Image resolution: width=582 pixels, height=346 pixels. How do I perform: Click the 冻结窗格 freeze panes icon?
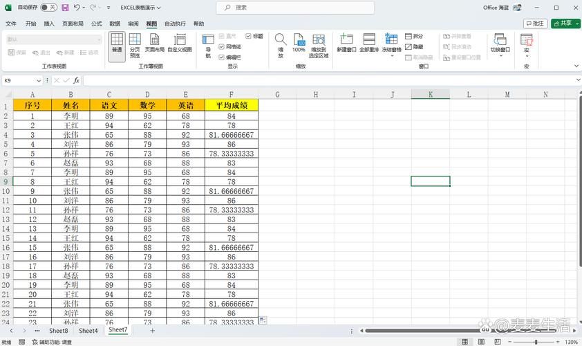click(x=391, y=39)
